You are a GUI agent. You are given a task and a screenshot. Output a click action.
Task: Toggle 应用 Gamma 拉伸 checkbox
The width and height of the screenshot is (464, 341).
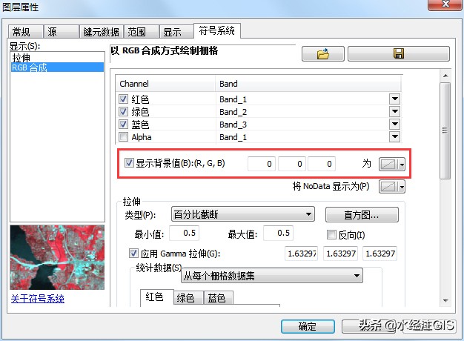click(x=133, y=253)
